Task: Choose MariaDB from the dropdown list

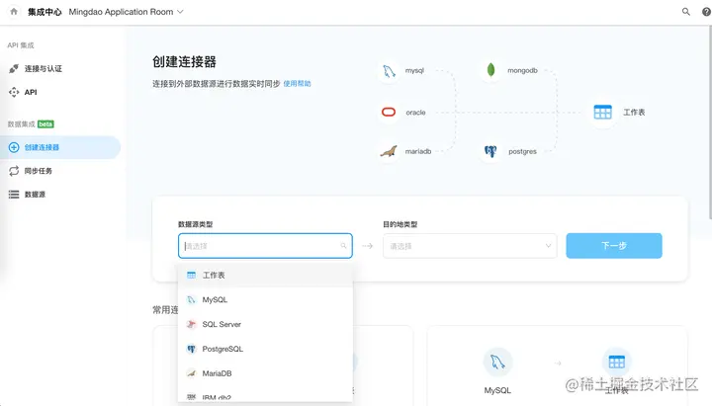Action: pos(265,373)
